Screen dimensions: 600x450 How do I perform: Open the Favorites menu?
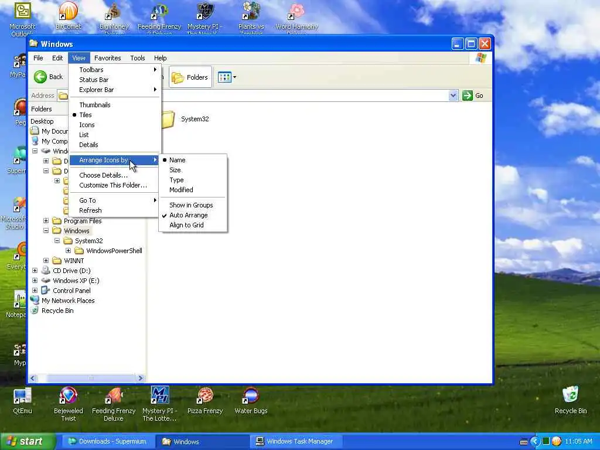(108, 58)
